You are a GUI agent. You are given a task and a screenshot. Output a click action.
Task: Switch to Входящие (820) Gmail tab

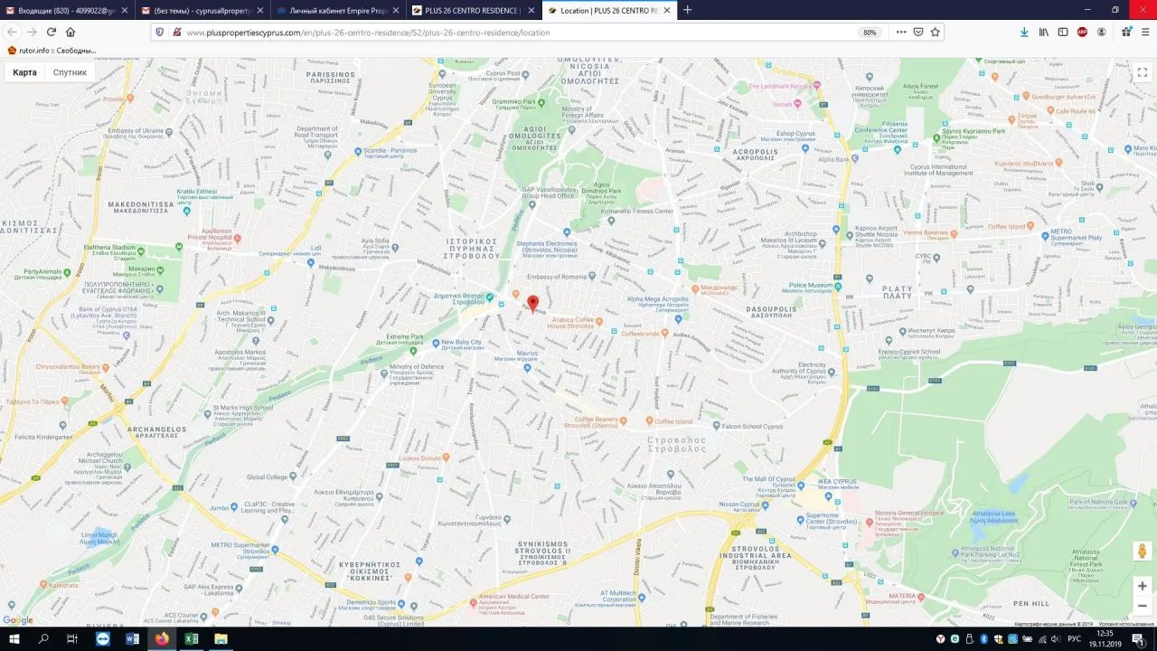point(68,10)
